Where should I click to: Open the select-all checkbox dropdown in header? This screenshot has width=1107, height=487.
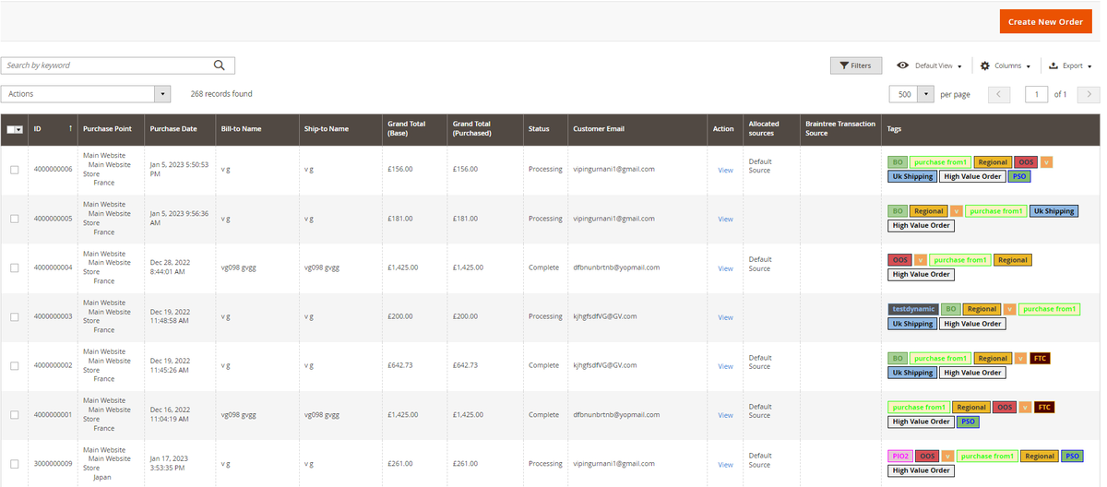click(18, 129)
